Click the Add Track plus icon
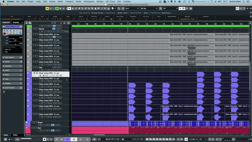Image resolution: width=252 pixels, height=142 pixels. [x=27, y=23]
